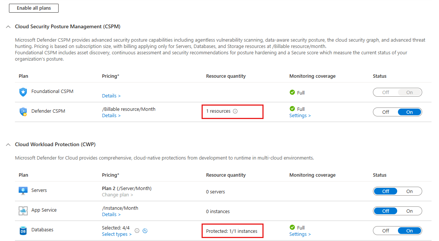Open info icon beside Select types
439x241 pixels.
[x=137, y=231]
